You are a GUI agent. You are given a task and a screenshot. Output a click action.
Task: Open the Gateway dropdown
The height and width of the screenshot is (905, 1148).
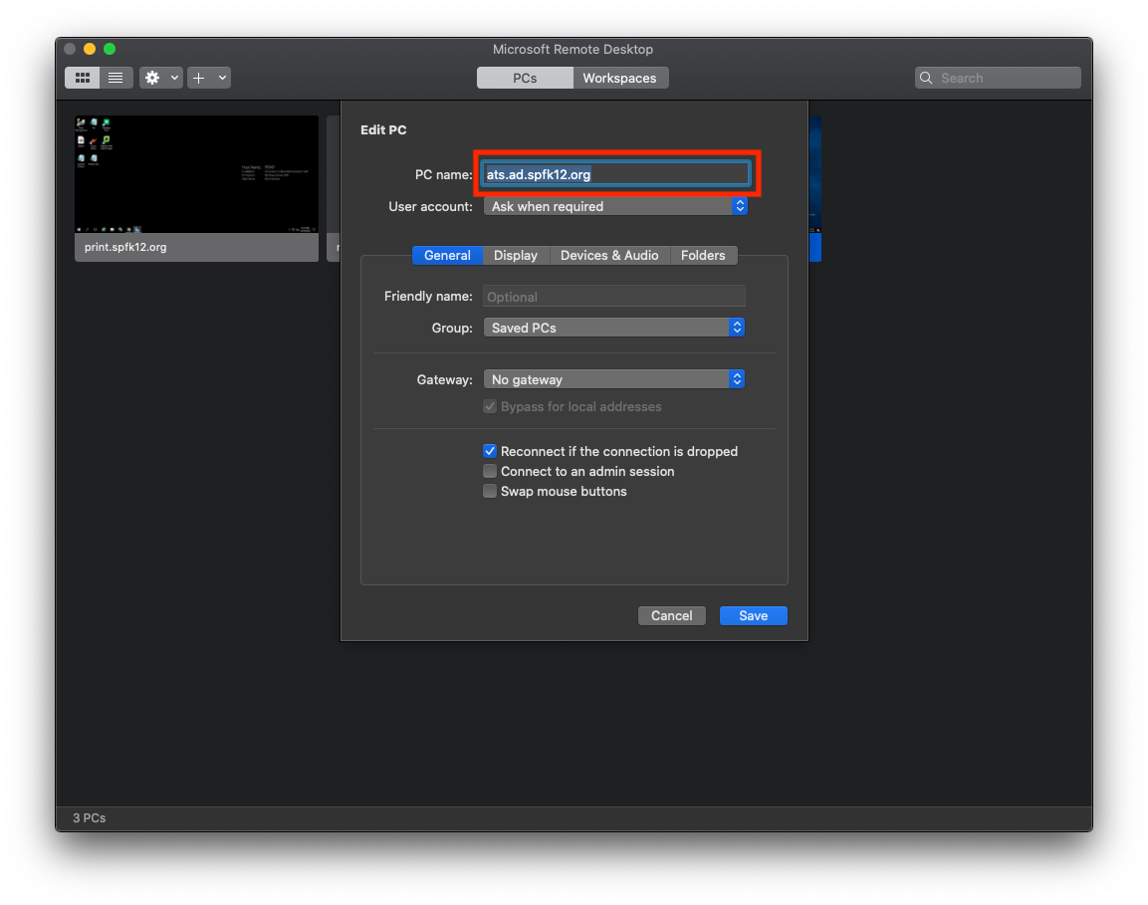point(613,379)
